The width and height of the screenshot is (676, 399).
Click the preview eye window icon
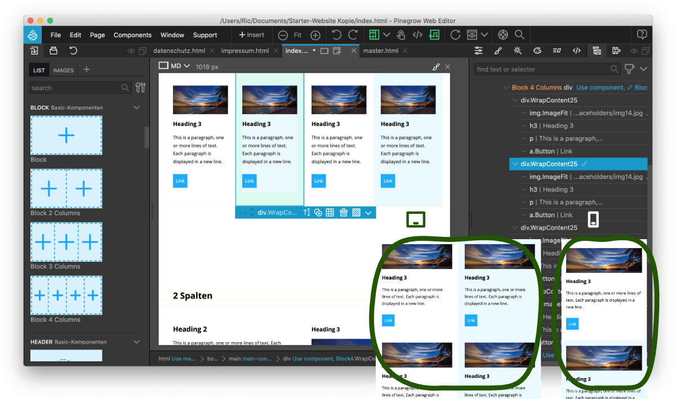[472, 35]
